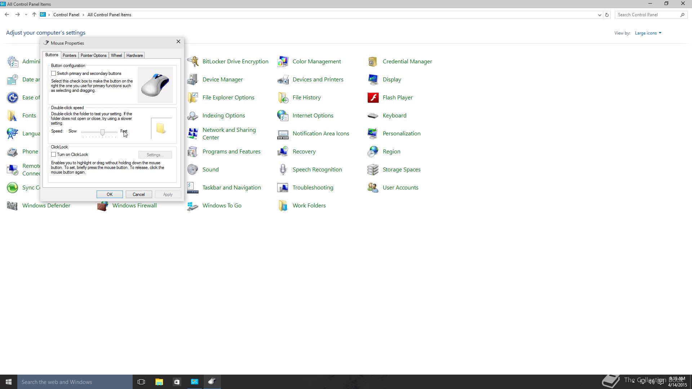Open BitLocker Drive Encryption icon
Image resolution: width=692 pixels, height=389 pixels.
tap(193, 62)
